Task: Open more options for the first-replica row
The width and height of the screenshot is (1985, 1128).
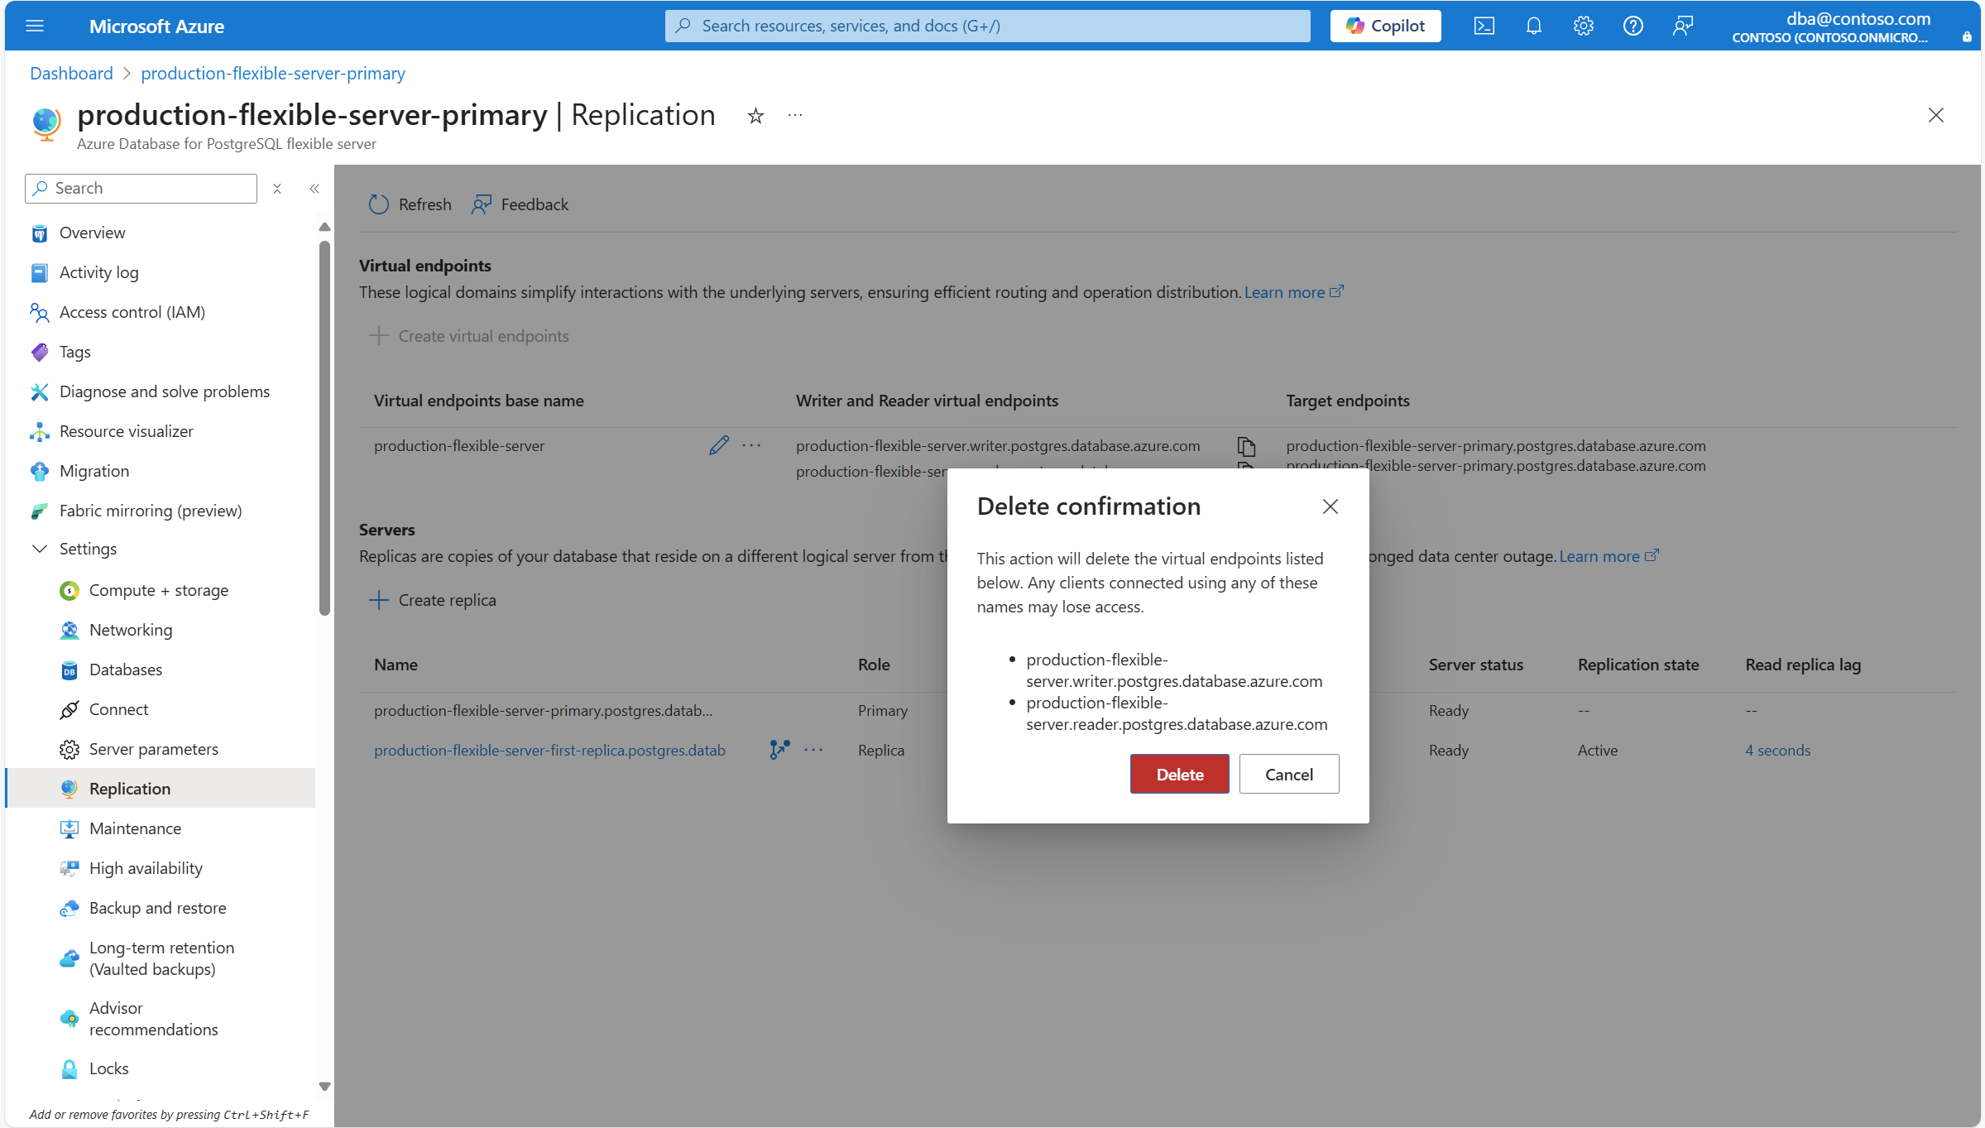Action: point(813,750)
